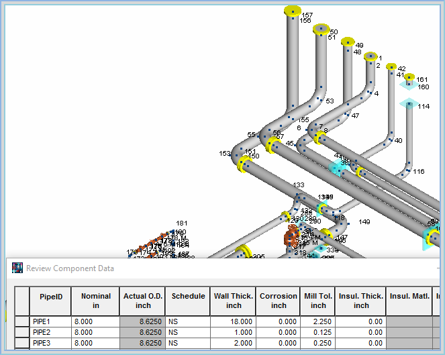Click PIPE3 nominal size 8.000 cell
445x355 pixels.
pyautogui.click(x=95, y=343)
